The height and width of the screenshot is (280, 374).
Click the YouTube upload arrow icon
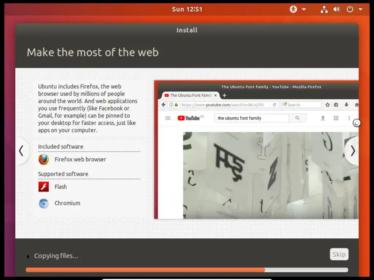click(323, 118)
